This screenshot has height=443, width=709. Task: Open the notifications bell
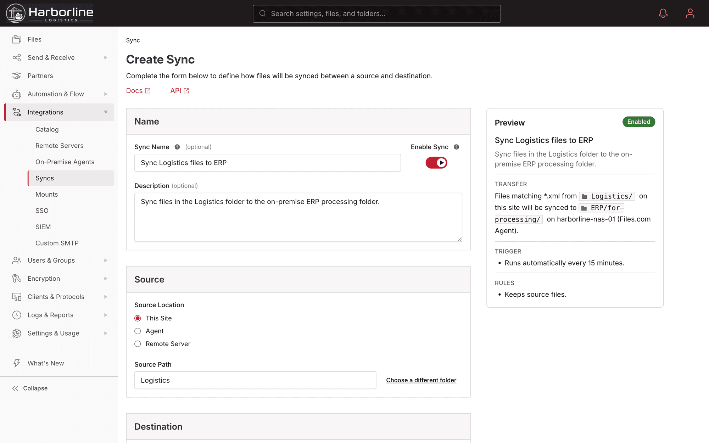point(663,13)
